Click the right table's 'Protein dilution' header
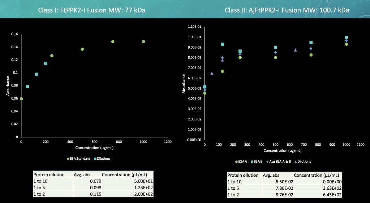 click(x=243, y=175)
